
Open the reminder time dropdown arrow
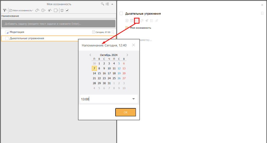point(133,99)
